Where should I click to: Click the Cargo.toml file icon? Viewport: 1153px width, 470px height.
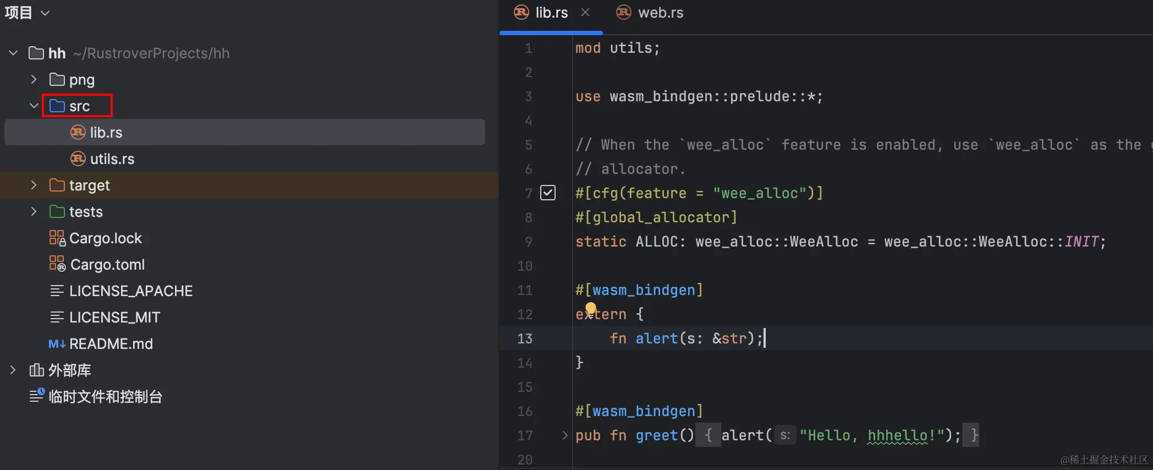click(57, 264)
